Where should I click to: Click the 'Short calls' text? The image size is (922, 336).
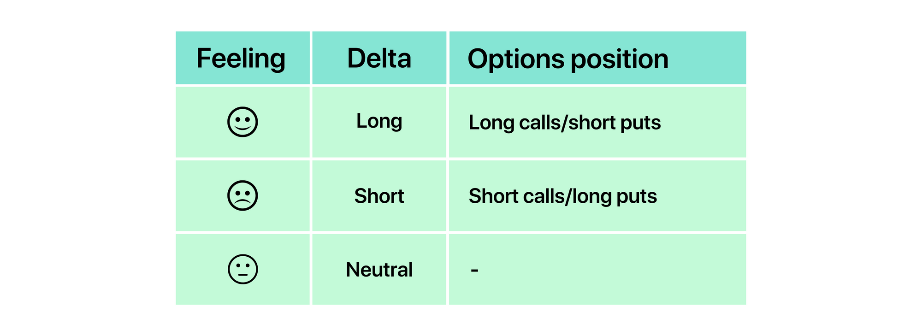pyautogui.click(x=515, y=196)
